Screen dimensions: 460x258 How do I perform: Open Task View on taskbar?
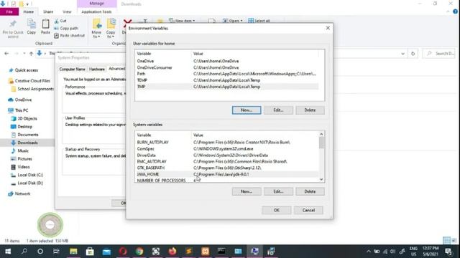(56, 252)
